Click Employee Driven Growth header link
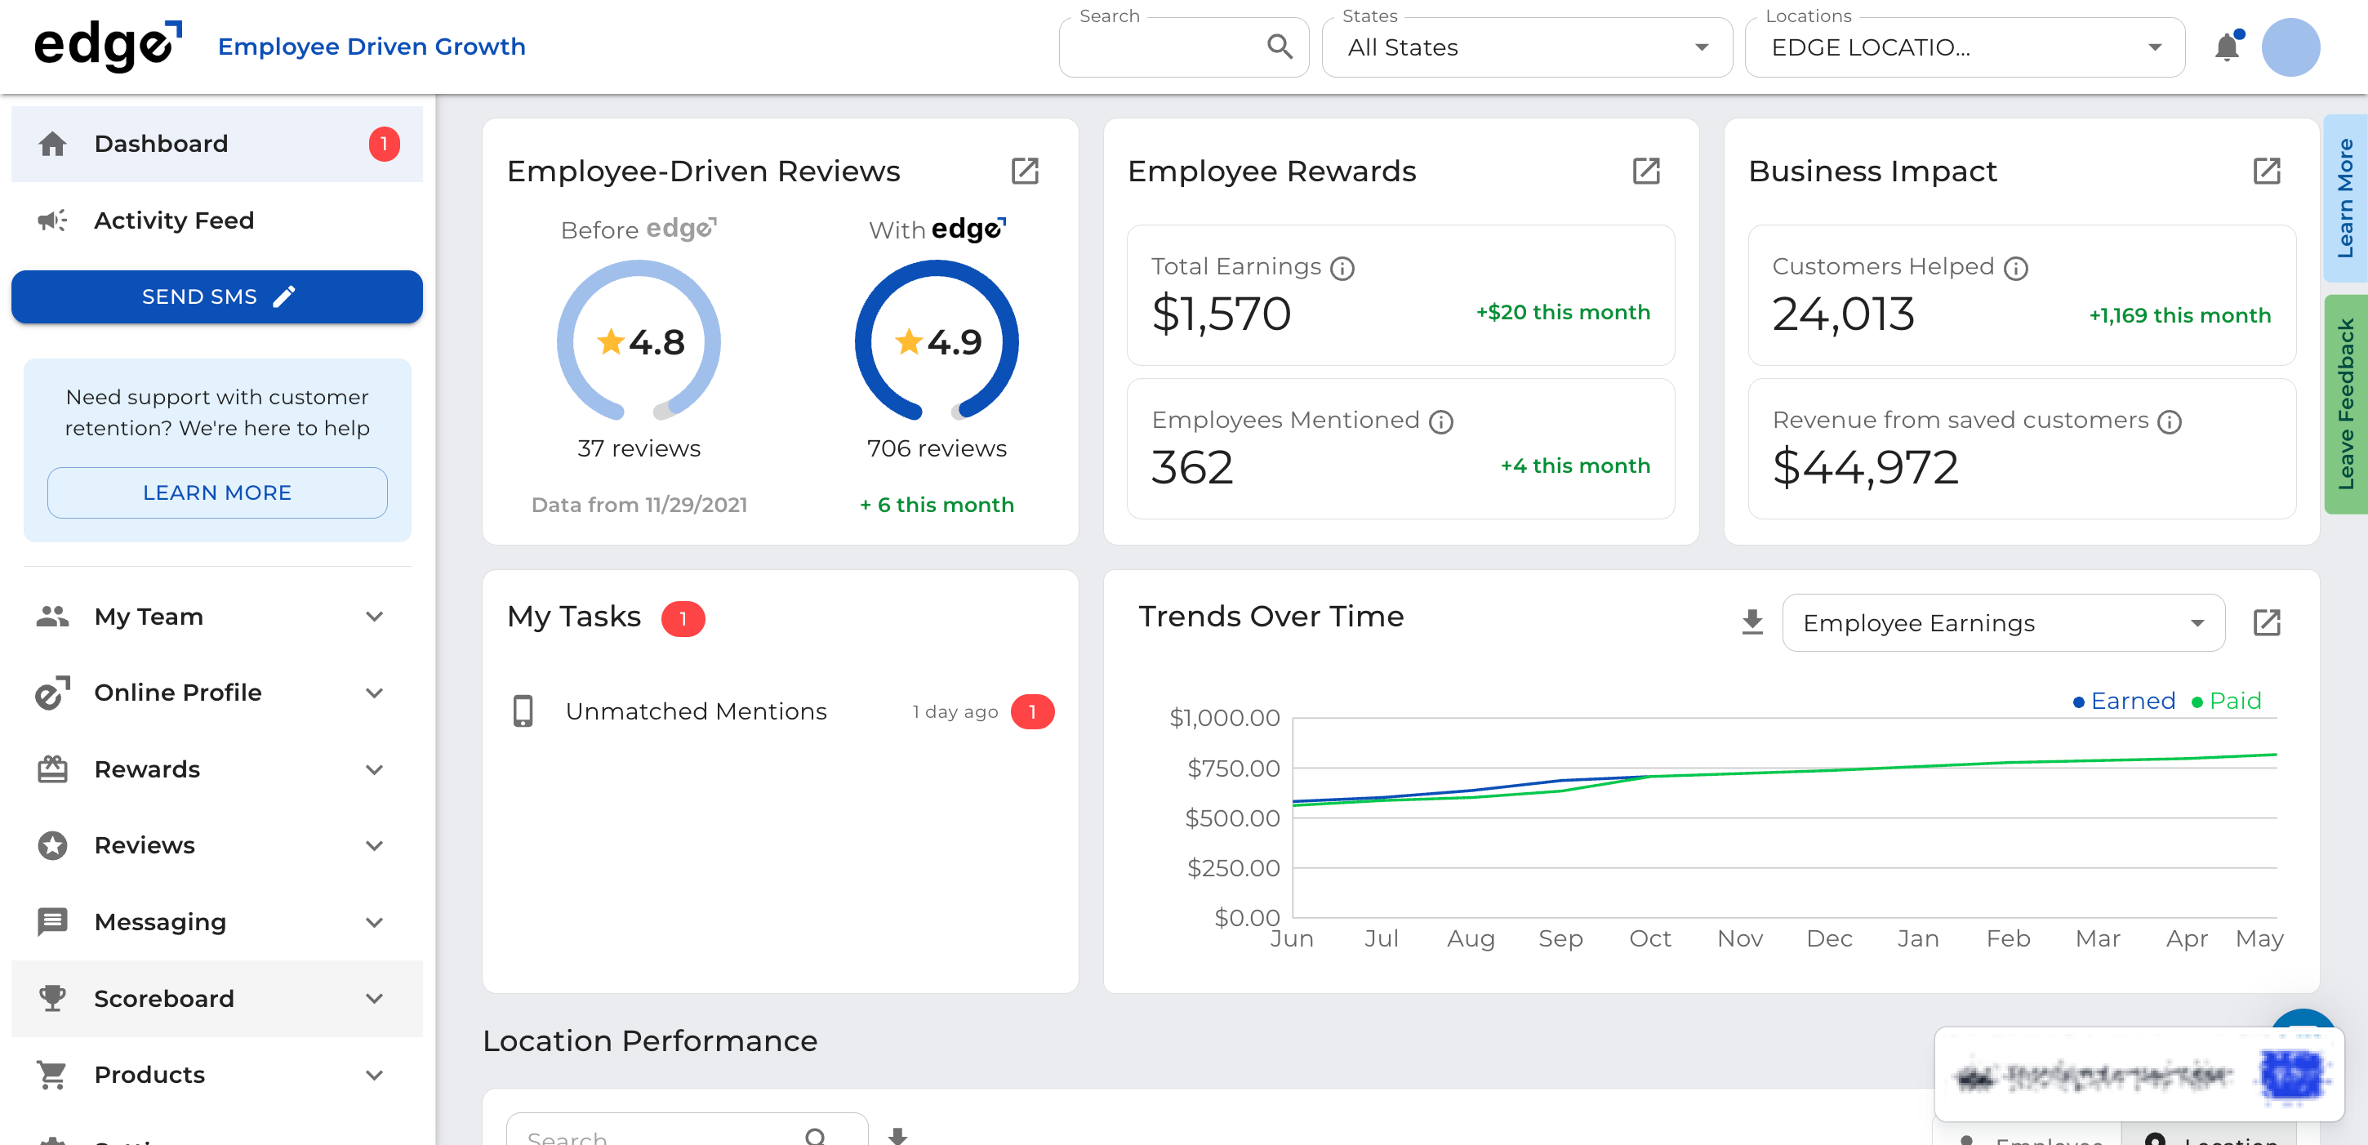2368x1145 pixels. tap(372, 46)
